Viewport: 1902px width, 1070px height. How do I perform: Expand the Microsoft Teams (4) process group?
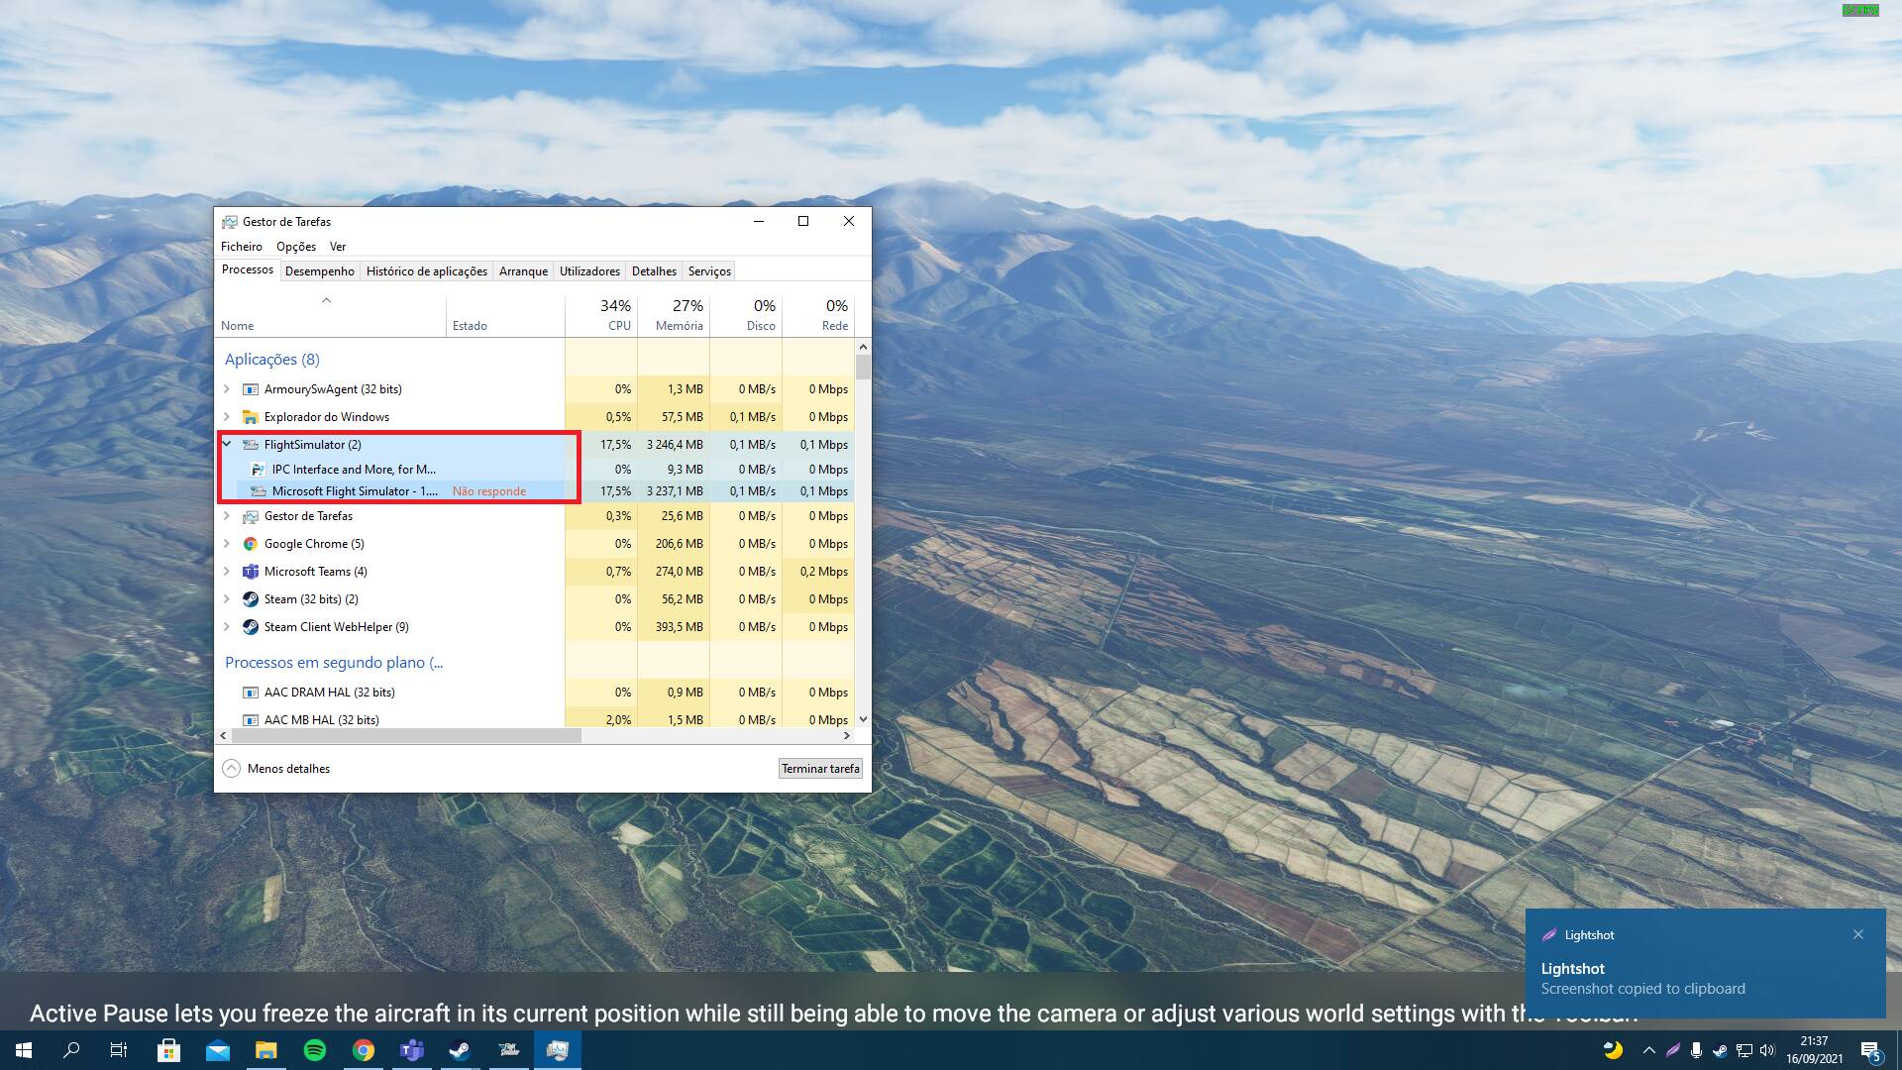coord(227,572)
